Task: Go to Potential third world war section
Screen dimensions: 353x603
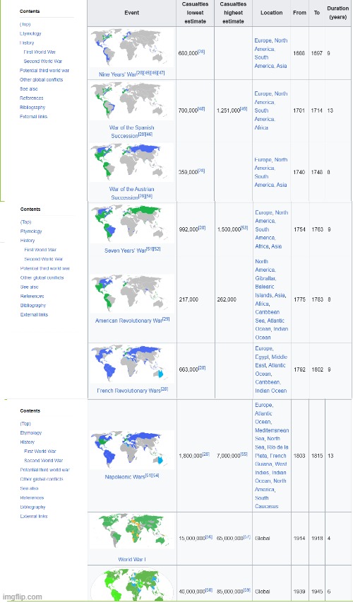Action: tap(44, 70)
